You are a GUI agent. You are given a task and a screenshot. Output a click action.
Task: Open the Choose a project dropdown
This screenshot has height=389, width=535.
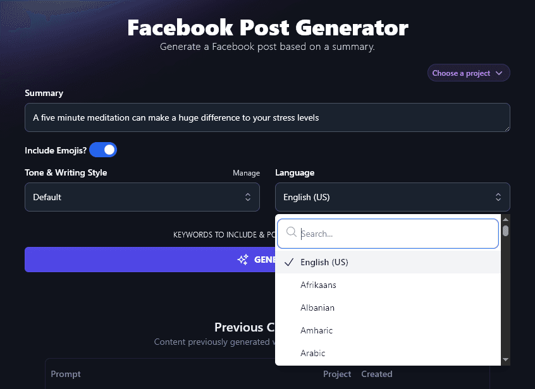[x=468, y=73]
